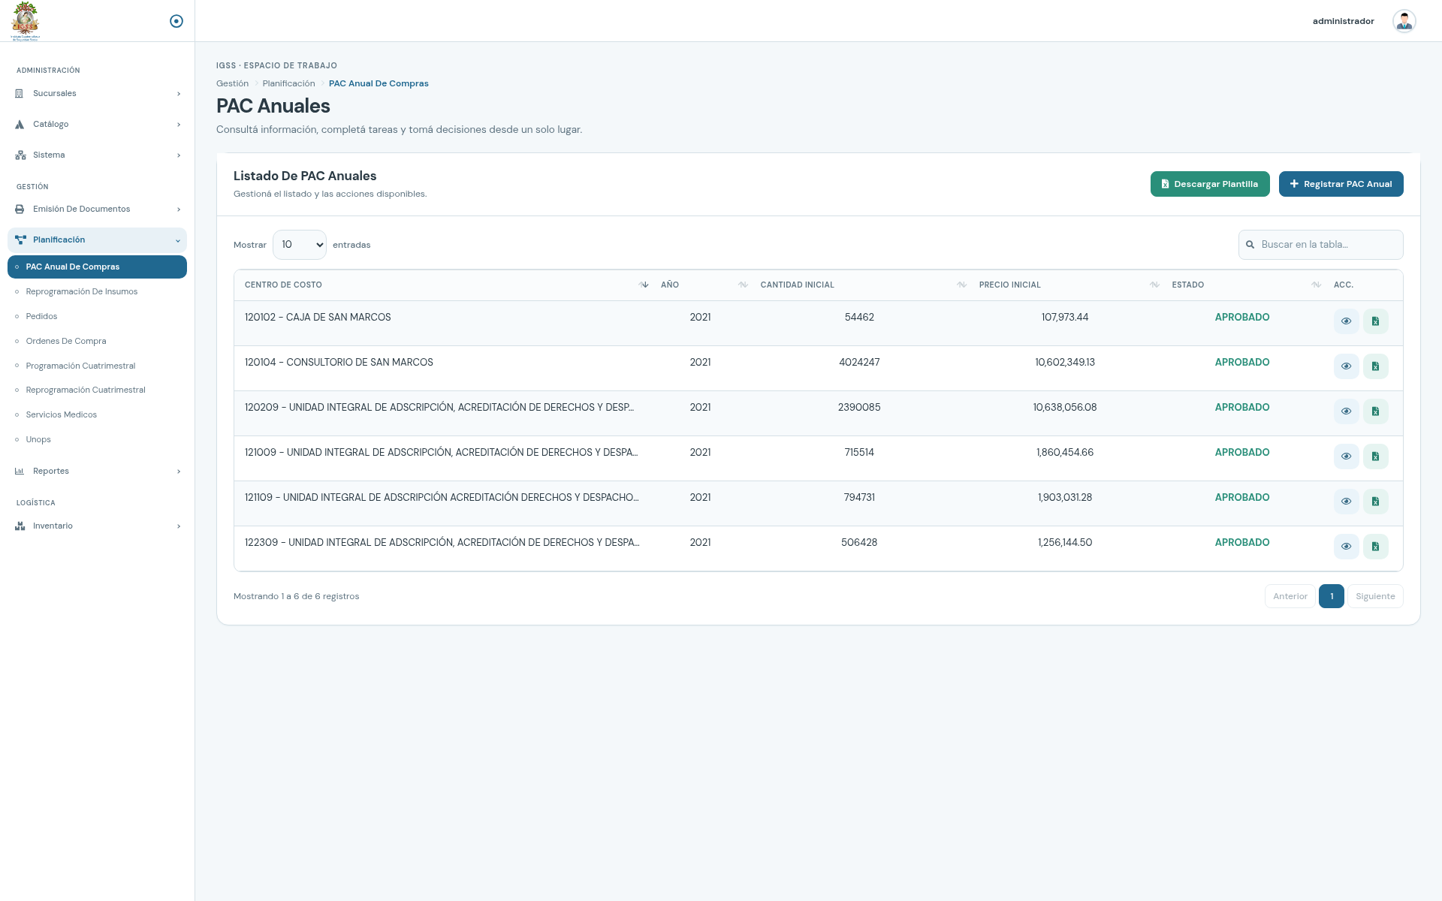Download Excel file for row 120209
Image resolution: width=1442 pixels, height=901 pixels.
(1375, 411)
